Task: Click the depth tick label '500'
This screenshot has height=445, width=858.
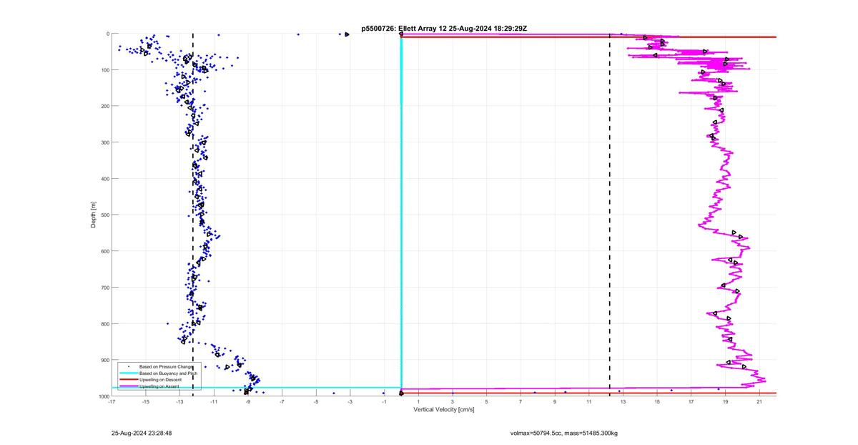Action: click(x=104, y=215)
